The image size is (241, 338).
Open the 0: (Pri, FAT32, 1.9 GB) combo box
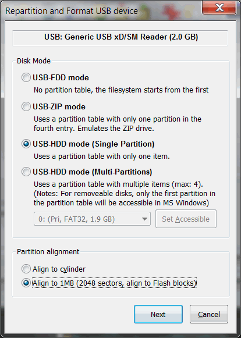[92, 219]
